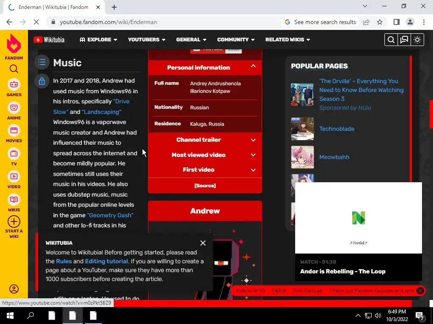Click See more search results chip
Image resolution: width=433 pixels, height=324 pixels.
pos(321,22)
